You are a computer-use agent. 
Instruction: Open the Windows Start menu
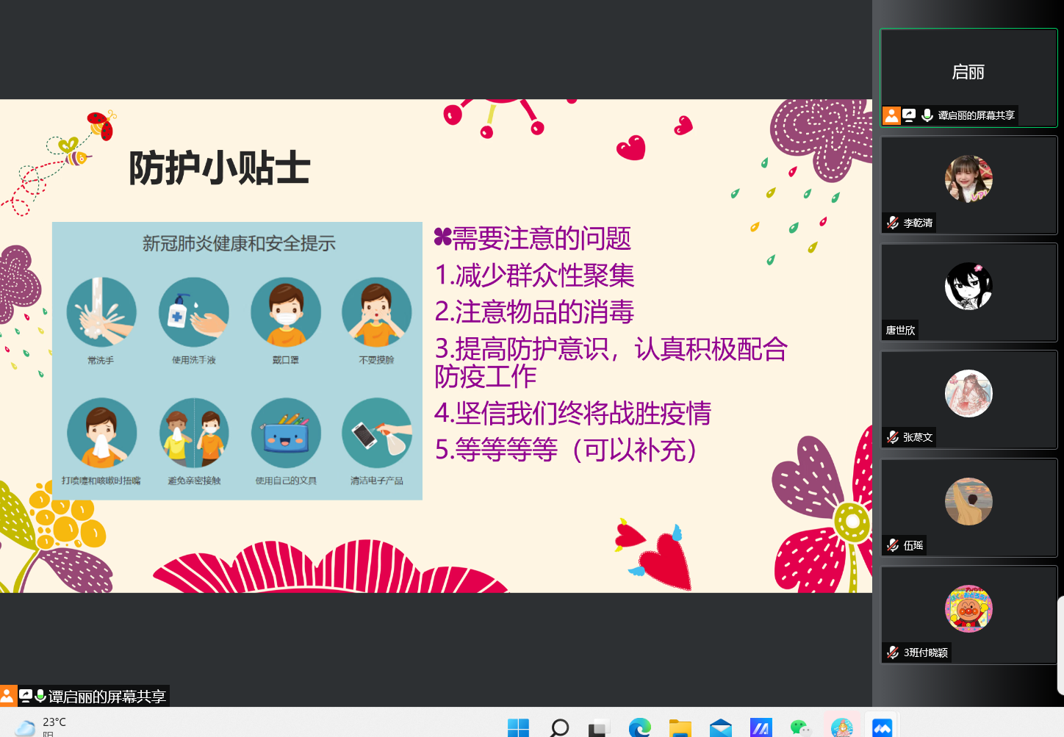pyautogui.click(x=518, y=727)
